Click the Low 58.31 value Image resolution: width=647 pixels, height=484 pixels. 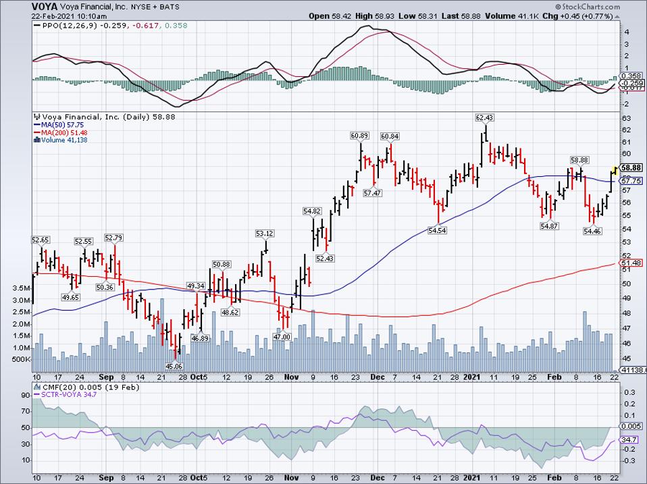click(418, 16)
